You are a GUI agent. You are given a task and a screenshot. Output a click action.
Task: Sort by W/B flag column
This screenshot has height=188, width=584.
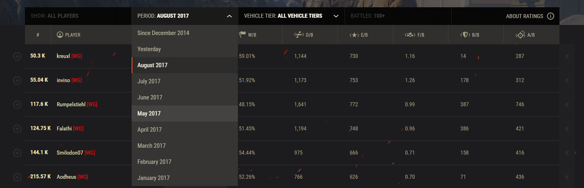242,35
